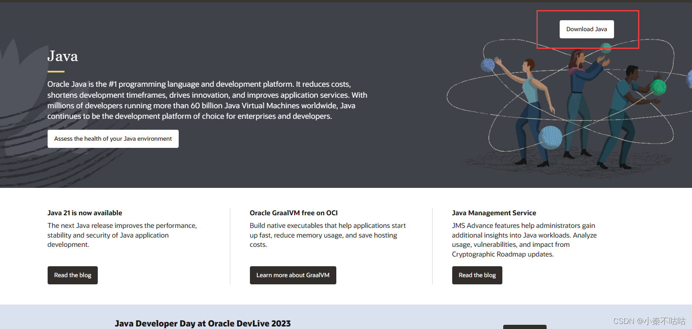Click the text starting 'JMS Advance features help'
Viewport: 692px width, 329px height.
point(524,240)
